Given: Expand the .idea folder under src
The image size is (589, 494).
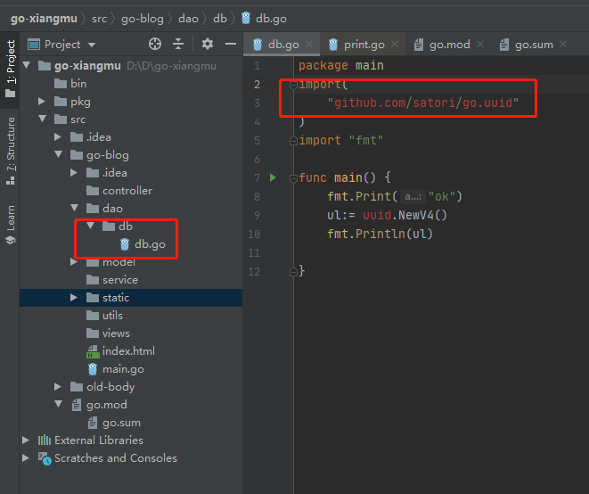Looking at the screenshot, I should [x=58, y=136].
